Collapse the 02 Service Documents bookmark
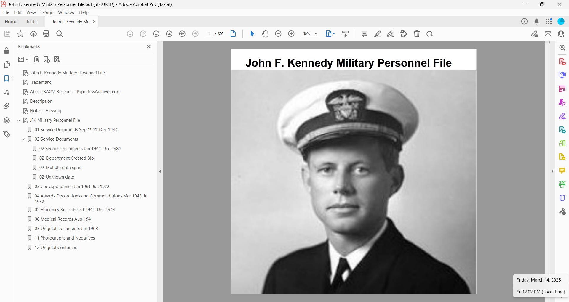Screen dimensions: 569x302 click(x=23, y=139)
